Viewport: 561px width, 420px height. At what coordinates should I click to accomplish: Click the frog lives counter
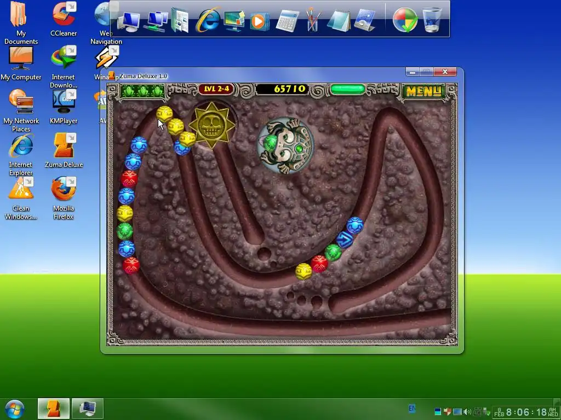pos(142,91)
